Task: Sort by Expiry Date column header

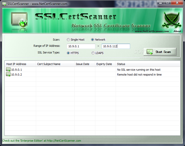Action: 105,64
